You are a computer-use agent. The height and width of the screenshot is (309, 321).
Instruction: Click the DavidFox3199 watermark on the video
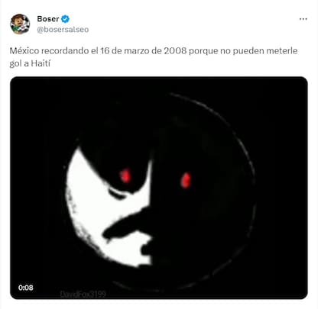(x=83, y=295)
